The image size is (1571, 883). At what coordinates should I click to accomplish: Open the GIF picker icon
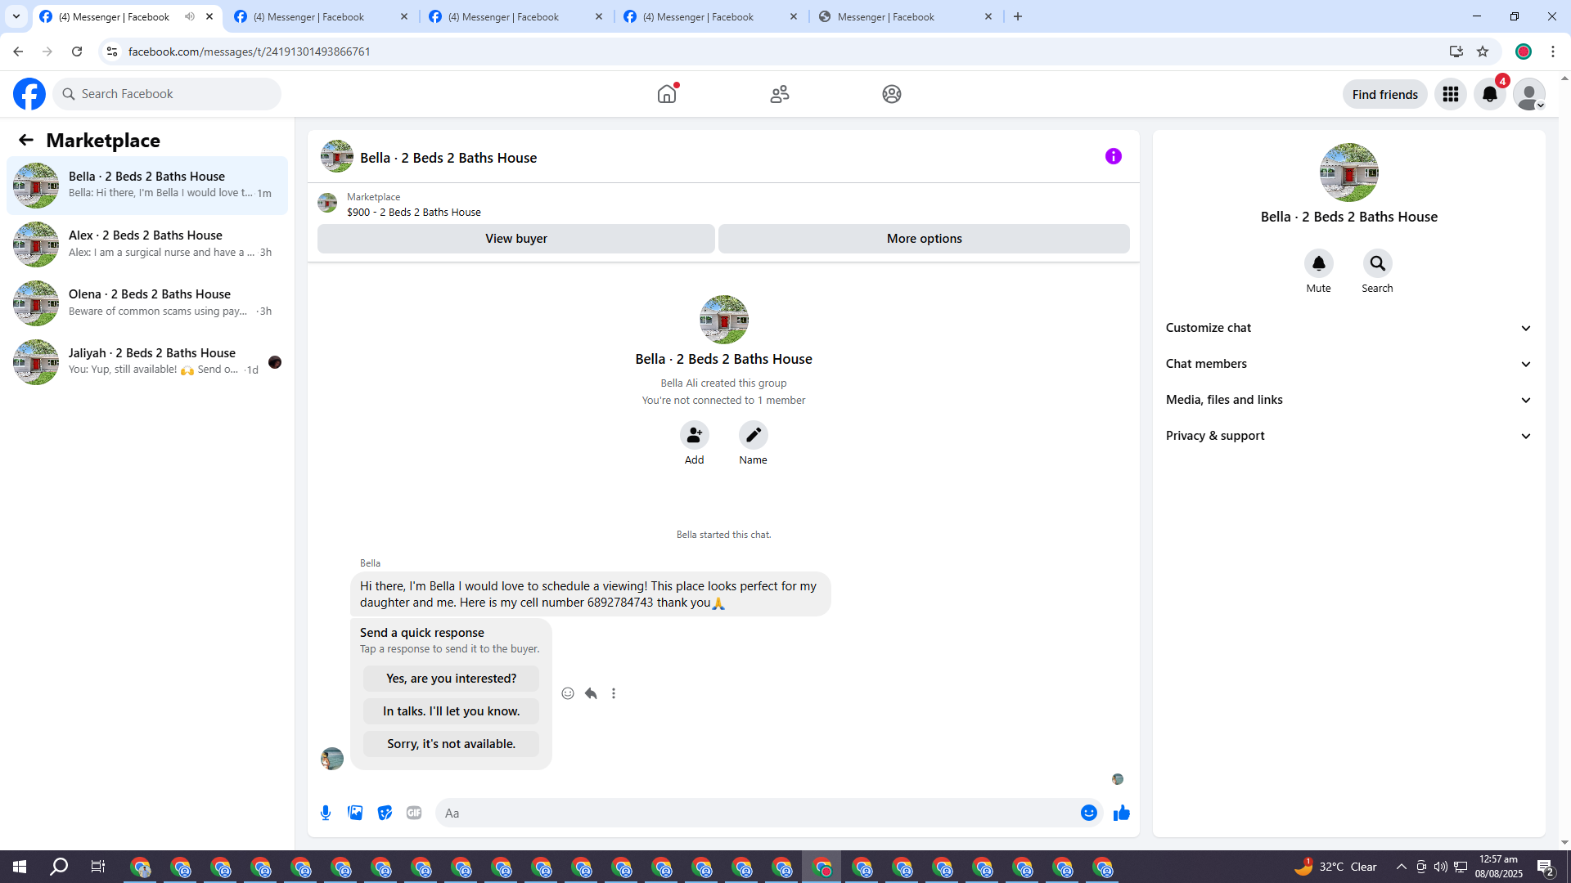(414, 813)
